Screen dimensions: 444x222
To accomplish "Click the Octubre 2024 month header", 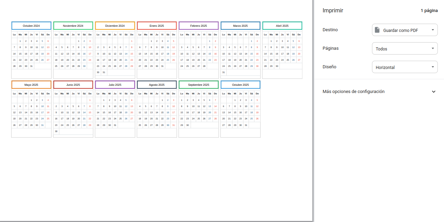I will tap(31, 26).
